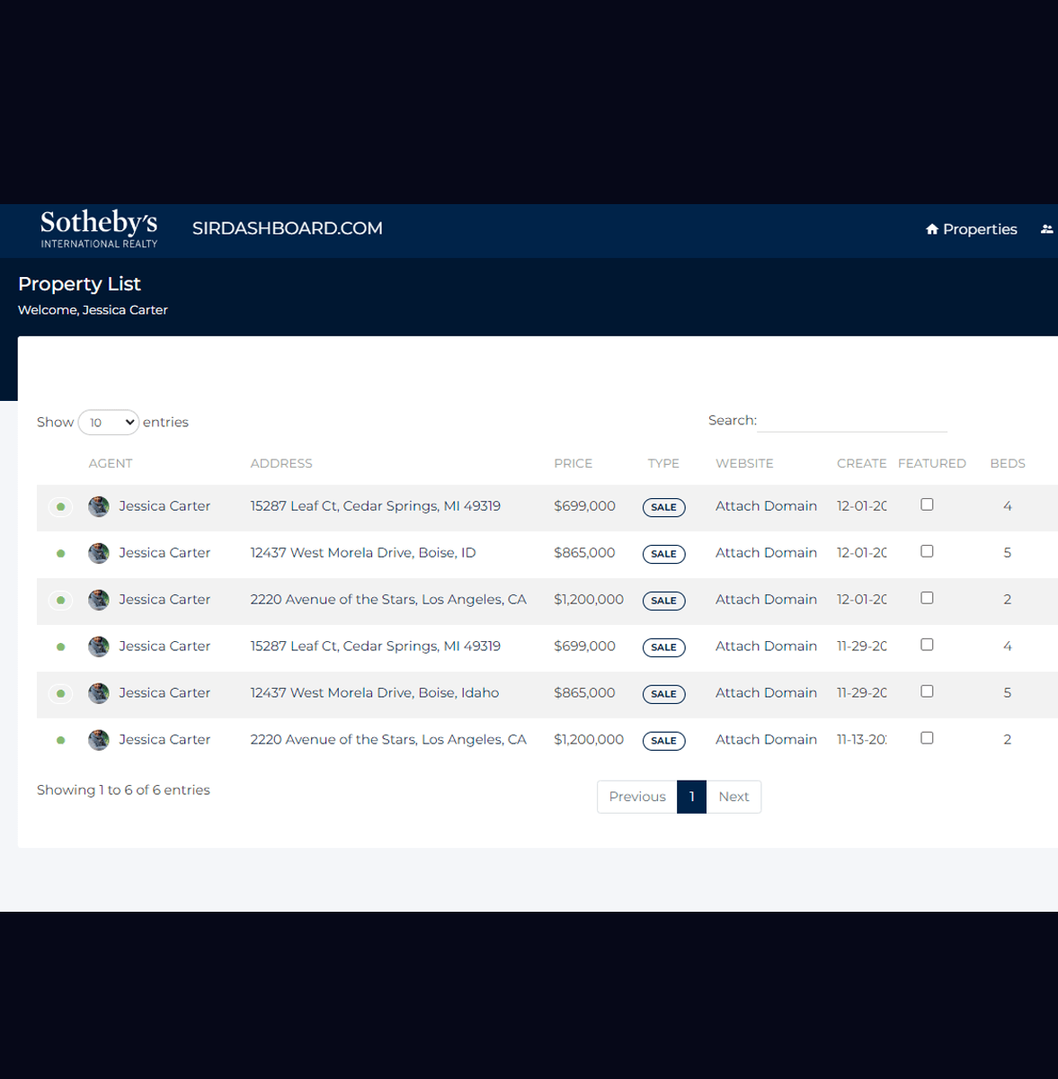Focus the Search input field
Viewport: 1058px width, 1079px height.
(852, 421)
